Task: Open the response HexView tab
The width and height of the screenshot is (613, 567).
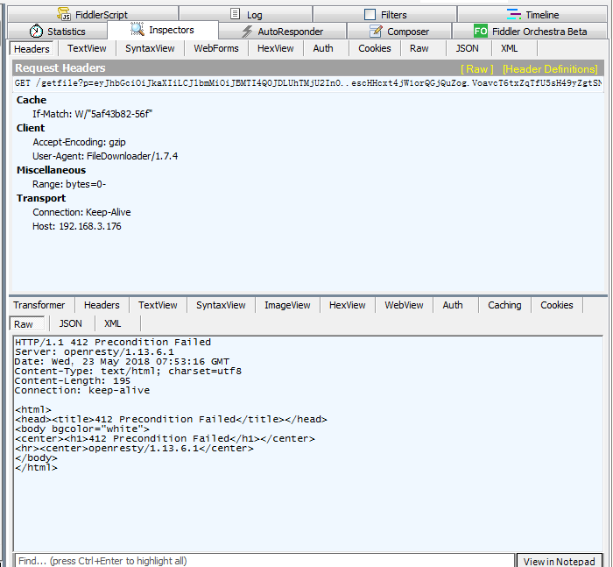Action: (347, 305)
